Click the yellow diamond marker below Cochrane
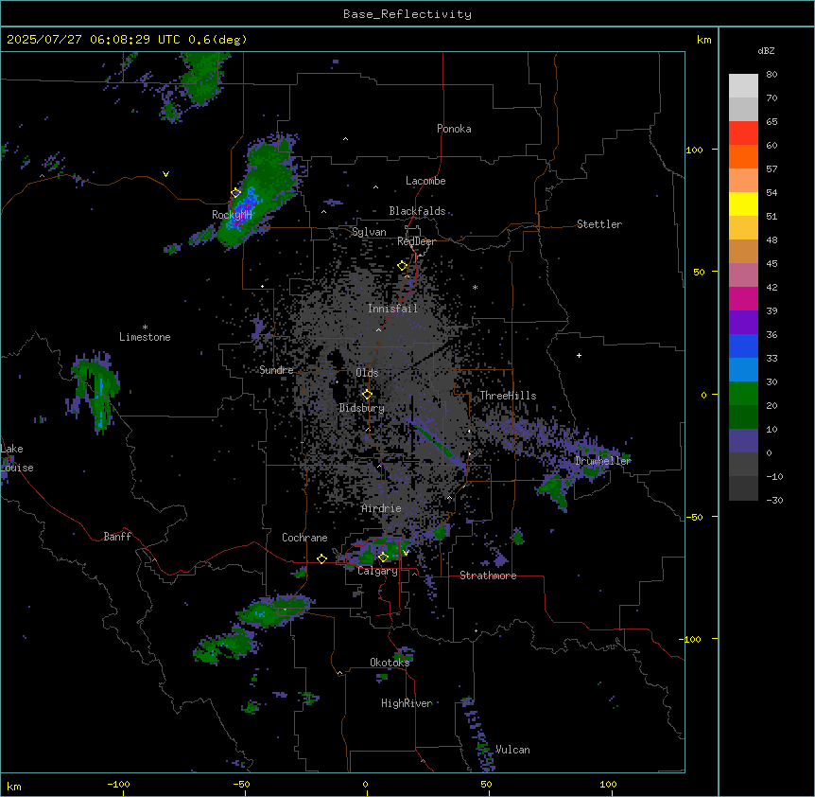 pos(321,558)
